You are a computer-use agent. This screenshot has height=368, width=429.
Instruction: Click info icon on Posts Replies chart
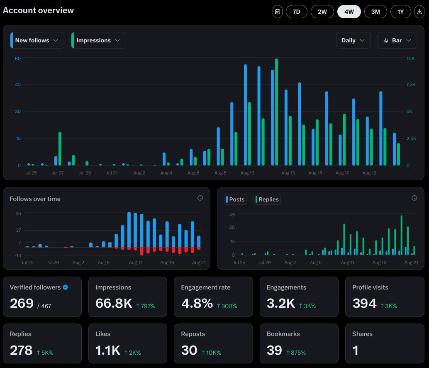pos(414,198)
